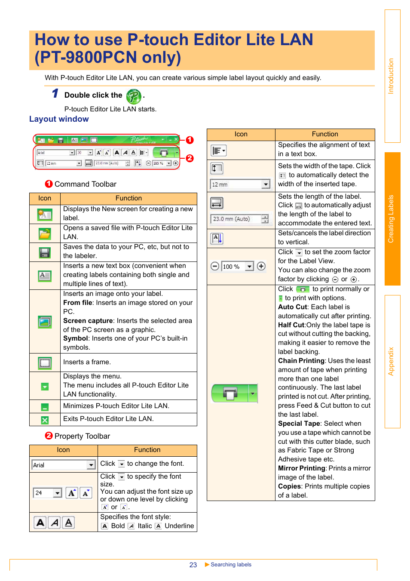Follow the 'Searching labels' link in the footer

point(231,565)
